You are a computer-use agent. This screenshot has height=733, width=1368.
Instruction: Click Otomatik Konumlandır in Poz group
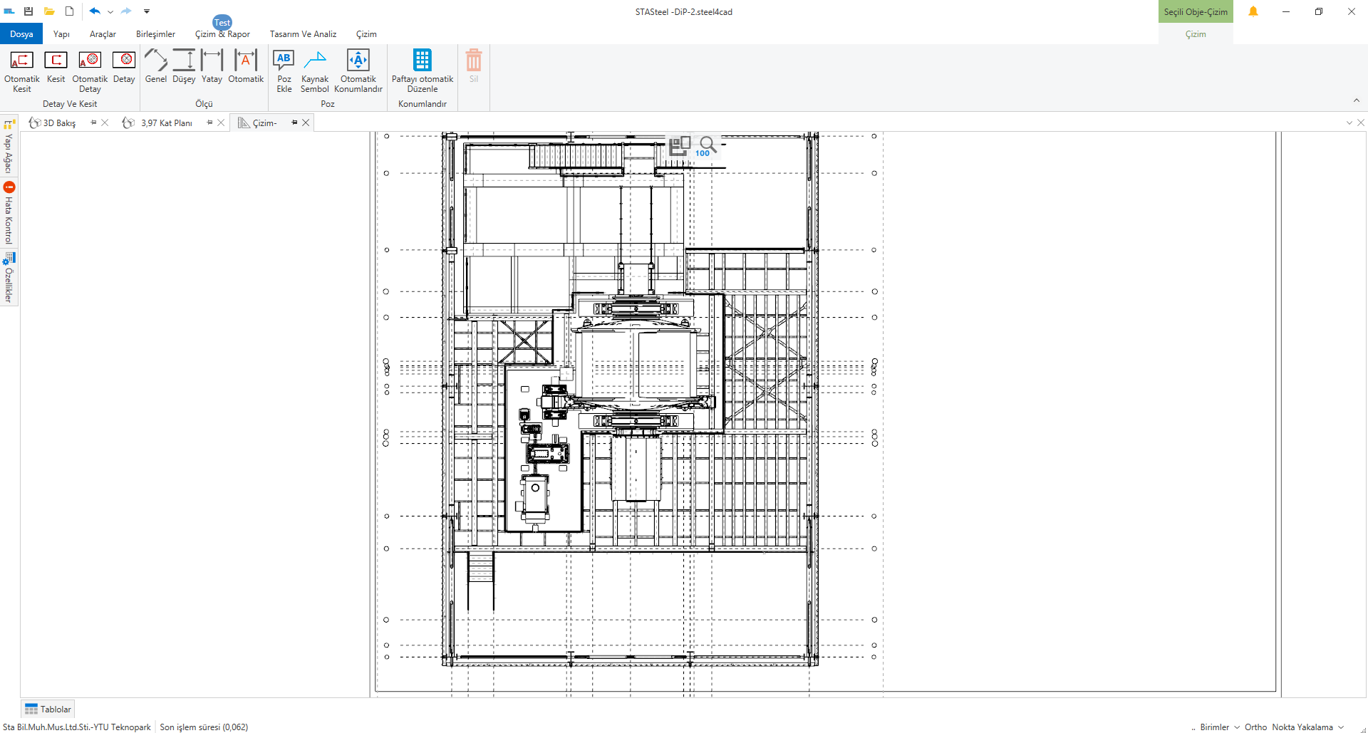point(358,61)
